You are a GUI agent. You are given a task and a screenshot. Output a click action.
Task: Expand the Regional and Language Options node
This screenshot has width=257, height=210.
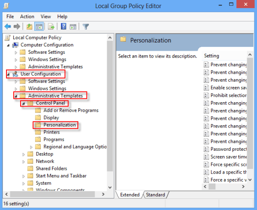tap(31, 147)
